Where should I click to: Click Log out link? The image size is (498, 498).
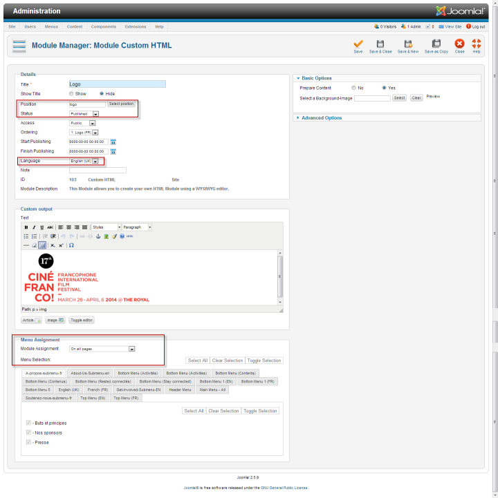point(476,27)
